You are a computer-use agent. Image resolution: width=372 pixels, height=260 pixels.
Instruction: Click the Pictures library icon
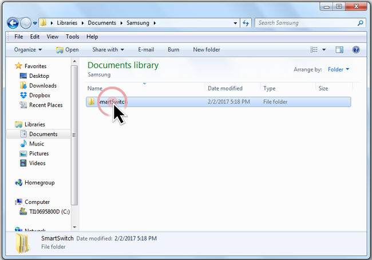[23, 153]
